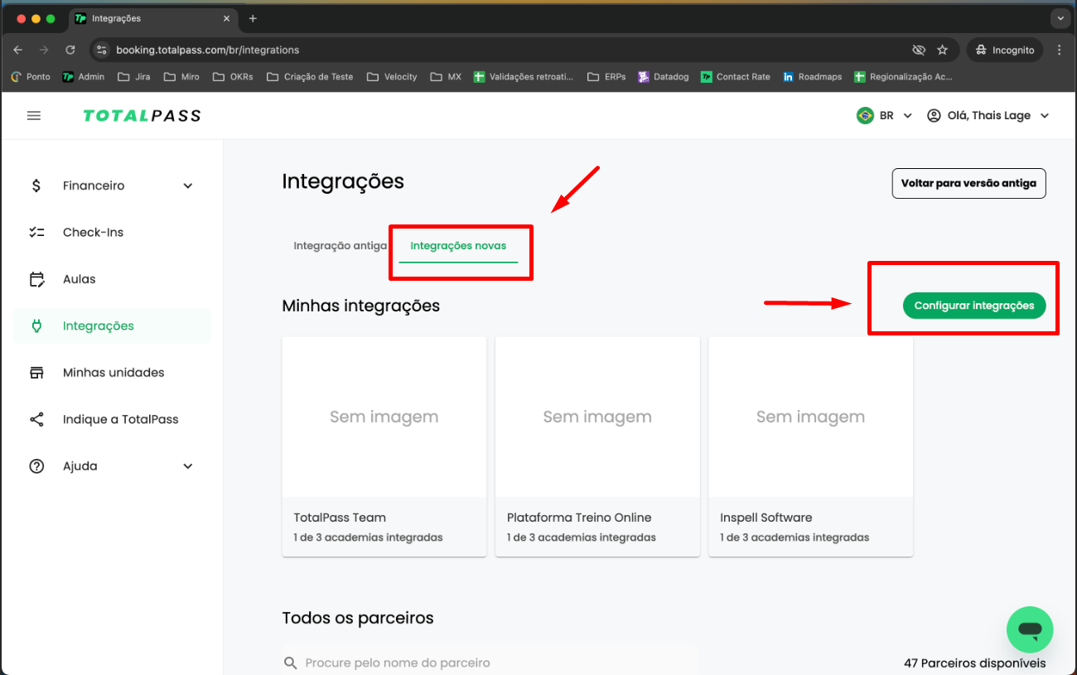
Task: Click the browser address bar URL
Action: tap(207, 50)
